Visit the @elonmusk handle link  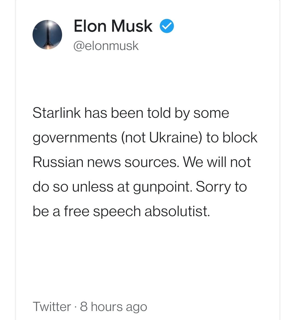(106, 46)
